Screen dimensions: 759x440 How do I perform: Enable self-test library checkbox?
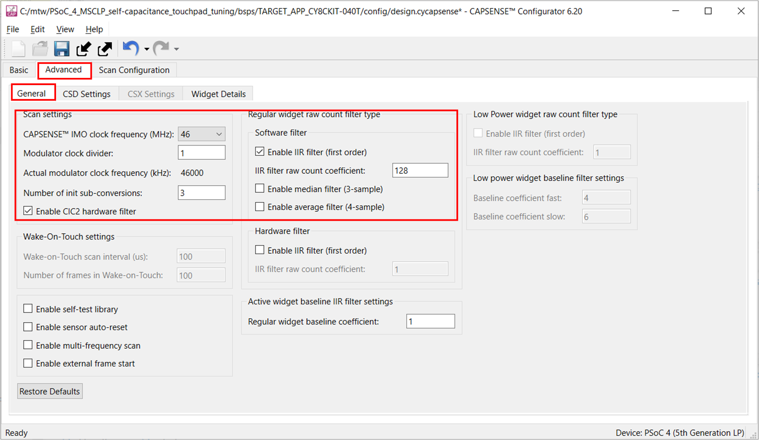pos(28,309)
